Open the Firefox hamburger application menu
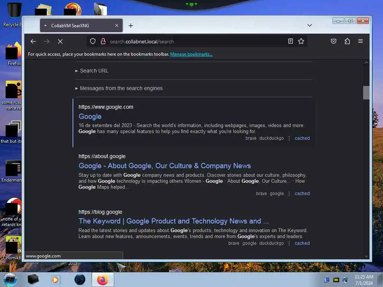This screenshot has height=287, width=383. (361, 41)
